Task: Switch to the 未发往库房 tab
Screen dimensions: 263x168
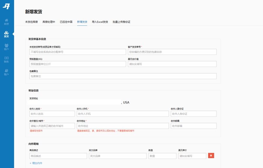Action: (x=32, y=22)
